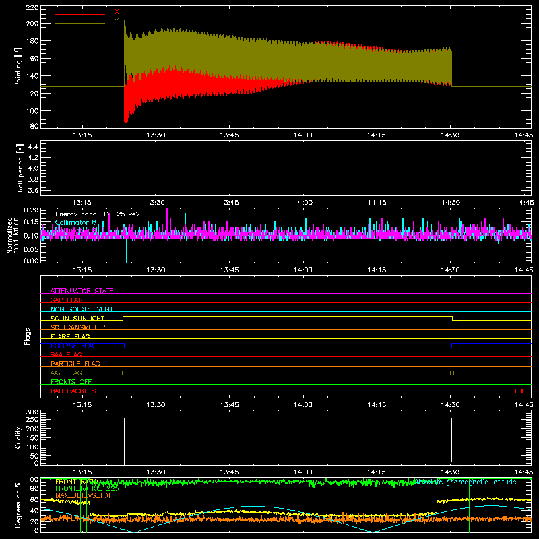Click the SAA_FLAG label
Viewport: 539px width, 539px height.
[66, 354]
